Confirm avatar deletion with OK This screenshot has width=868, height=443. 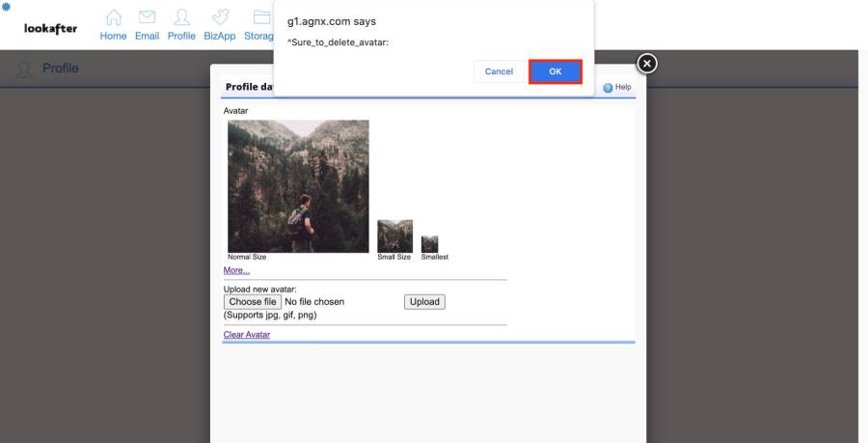tap(555, 71)
